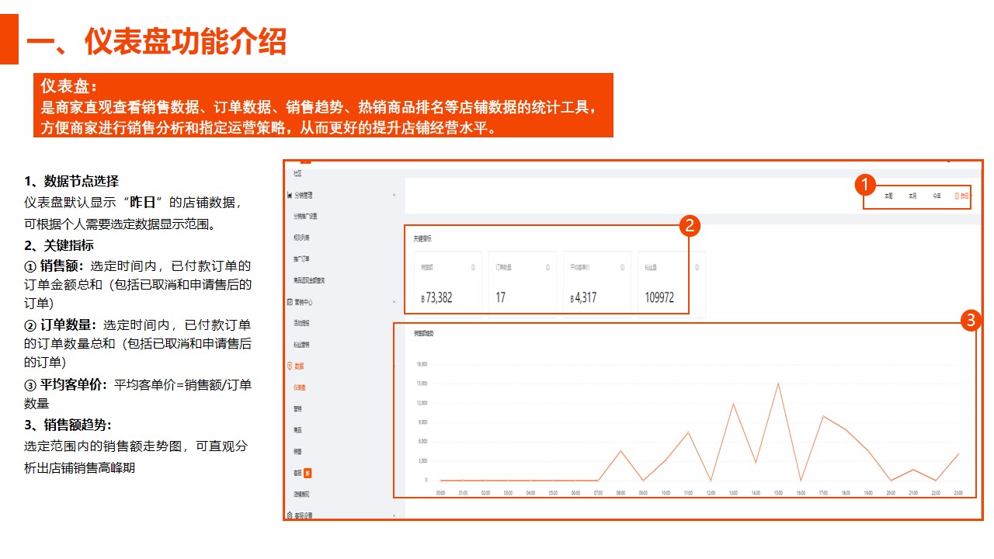
Task: Switch data range to 本月
Action: click(x=912, y=196)
